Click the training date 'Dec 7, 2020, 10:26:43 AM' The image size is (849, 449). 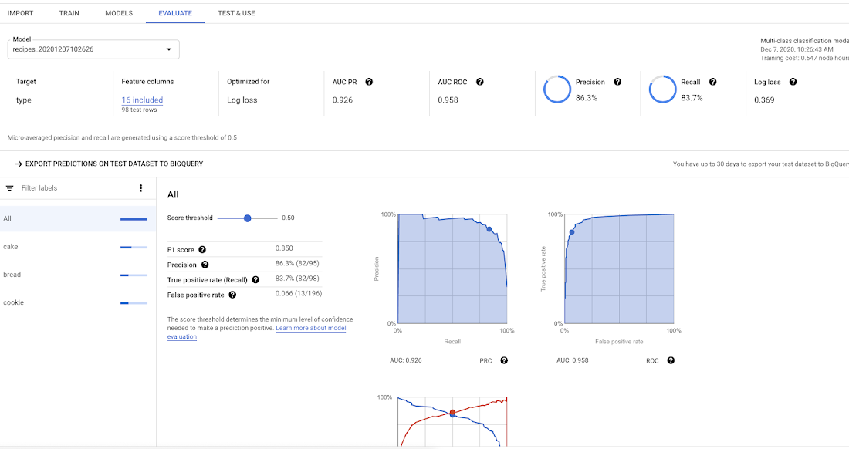tap(797, 49)
